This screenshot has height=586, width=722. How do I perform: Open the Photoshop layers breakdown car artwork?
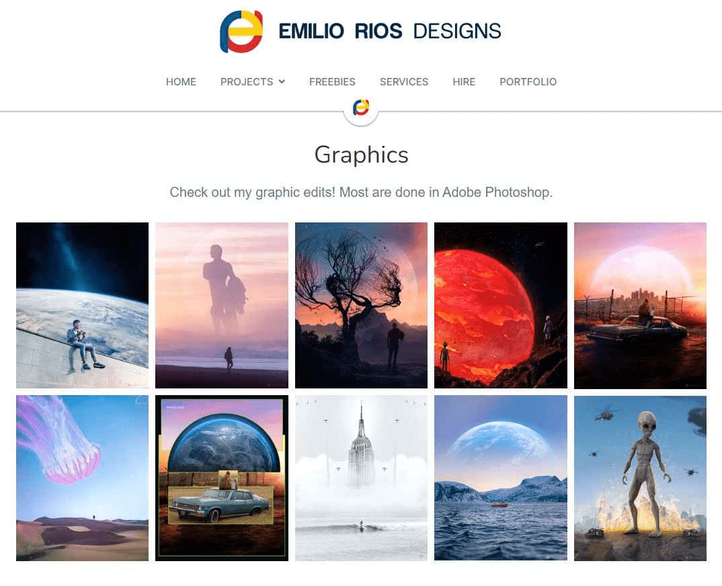coord(221,478)
